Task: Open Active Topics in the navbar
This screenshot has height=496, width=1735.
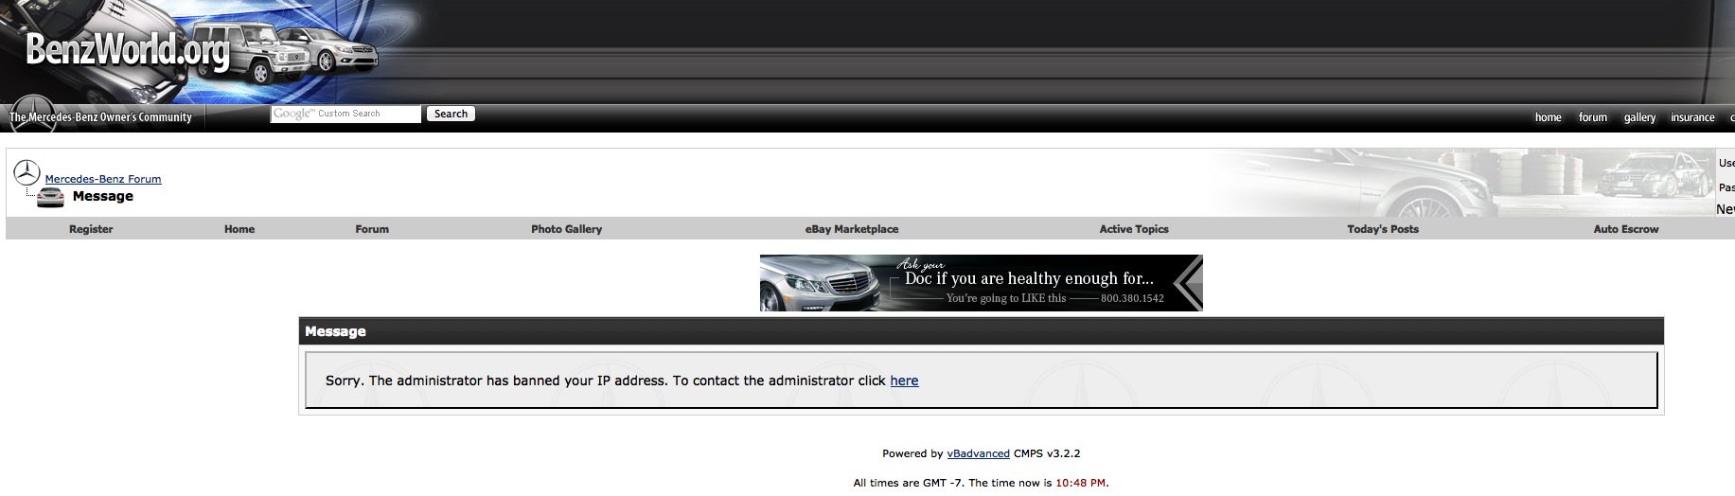Action: [1134, 229]
